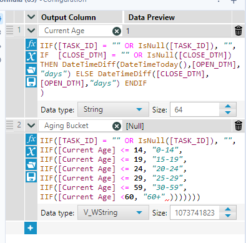246x243 pixels.
Task: Open fx functions list for Current Age
Action: tap(31, 44)
